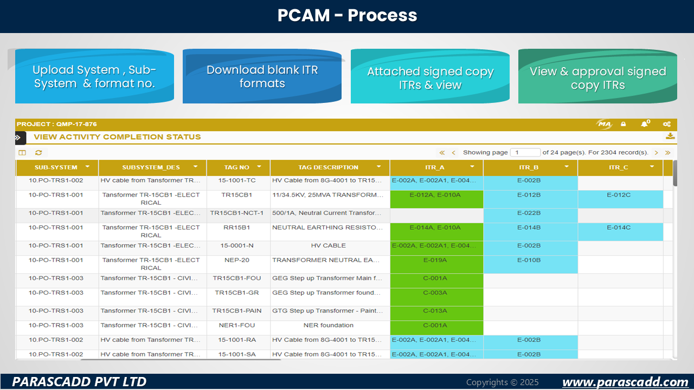Screen dimensions: 694x390
Task: Open SUB-SYSTEM column filter dropdown
Action: click(87, 167)
